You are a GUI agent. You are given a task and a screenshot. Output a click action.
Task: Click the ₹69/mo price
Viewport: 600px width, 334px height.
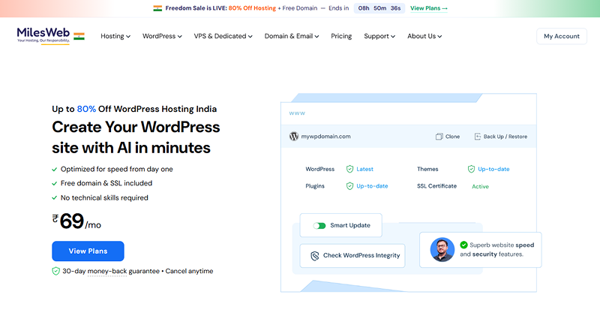pyautogui.click(x=76, y=221)
